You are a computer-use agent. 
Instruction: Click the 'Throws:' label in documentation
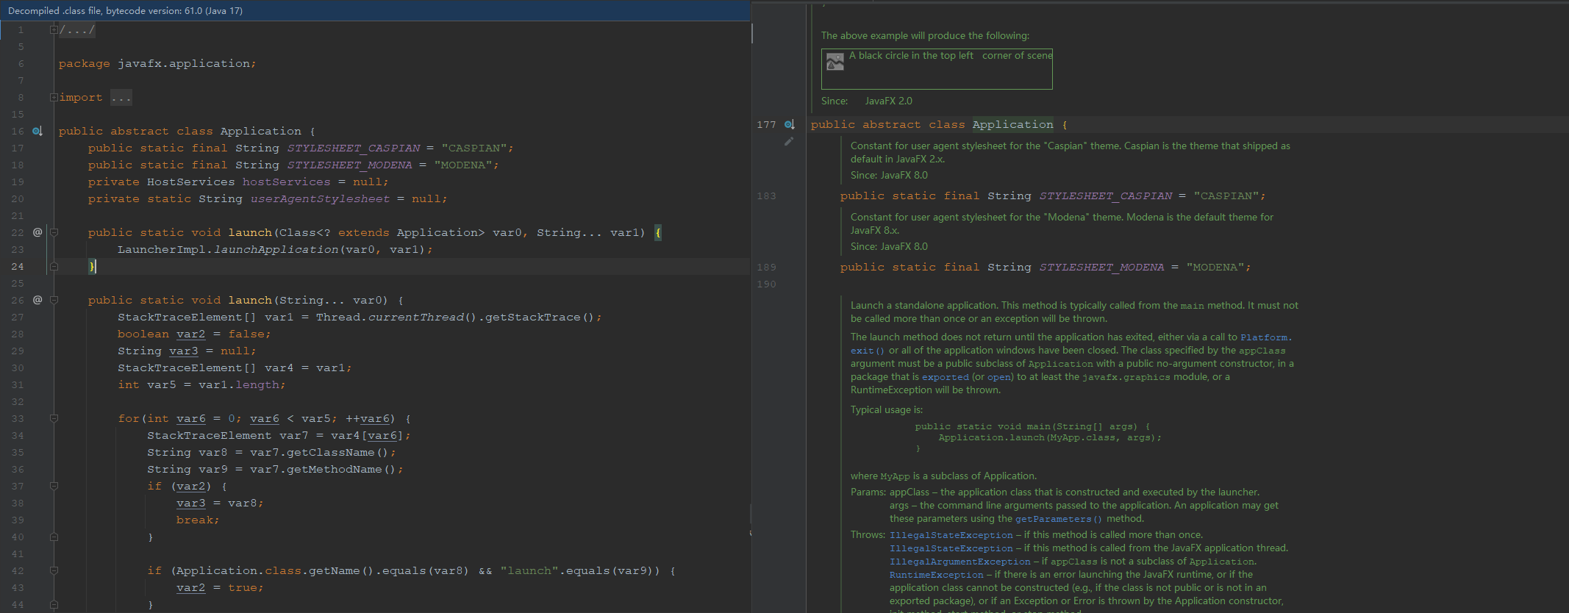point(868,535)
